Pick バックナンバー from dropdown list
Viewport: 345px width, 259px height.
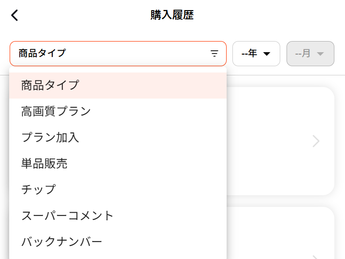coord(118,242)
